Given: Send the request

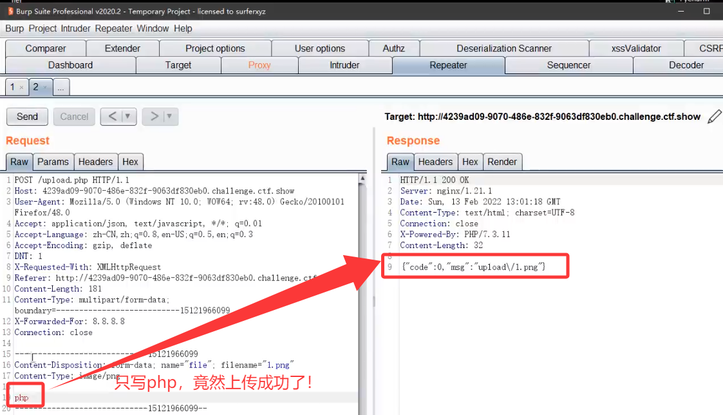Looking at the screenshot, I should pos(27,117).
